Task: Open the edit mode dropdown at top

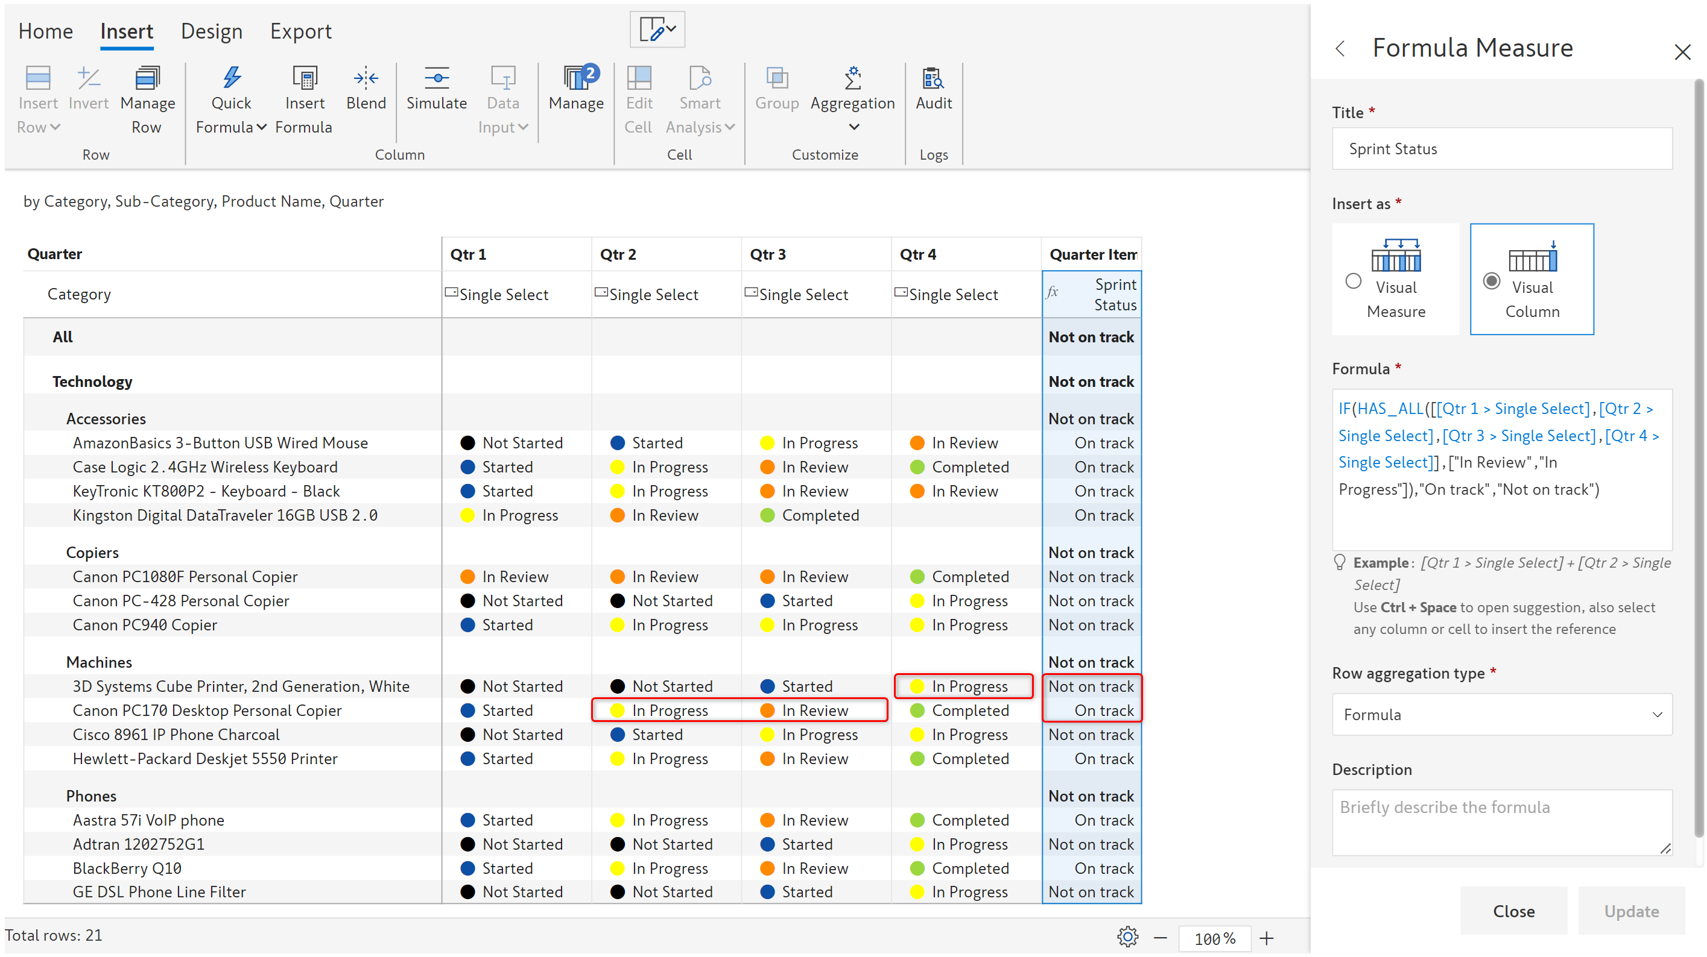Action: pos(657,29)
